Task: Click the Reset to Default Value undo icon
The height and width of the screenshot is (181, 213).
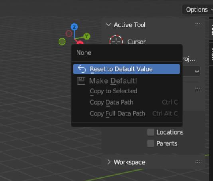Action: (x=82, y=69)
